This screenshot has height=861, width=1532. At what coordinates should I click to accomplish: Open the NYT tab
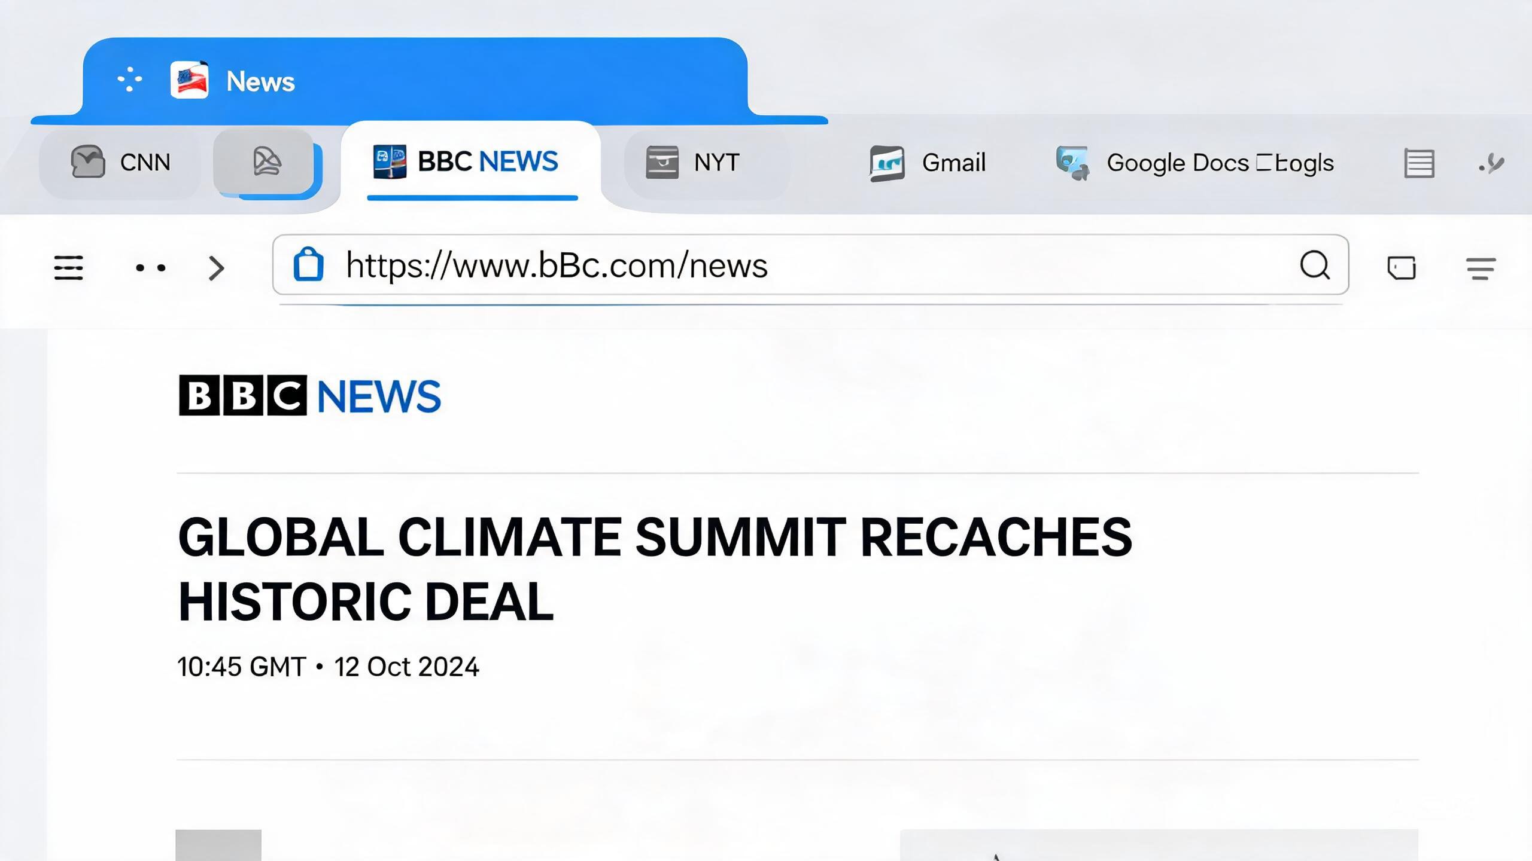[x=707, y=162]
